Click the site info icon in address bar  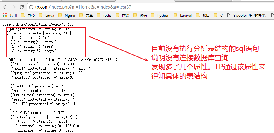click(x=31, y=6)
